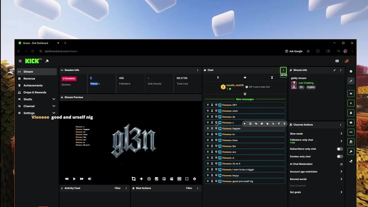Click the pin icon in the hovered message toolbar
The height and width of the screenshot is (207, 368).
pos(279,124)
